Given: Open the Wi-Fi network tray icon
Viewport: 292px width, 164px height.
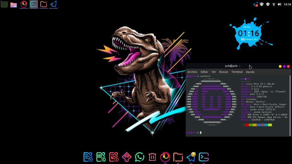Looking at the screenshot, I should [x=274, y=4].
